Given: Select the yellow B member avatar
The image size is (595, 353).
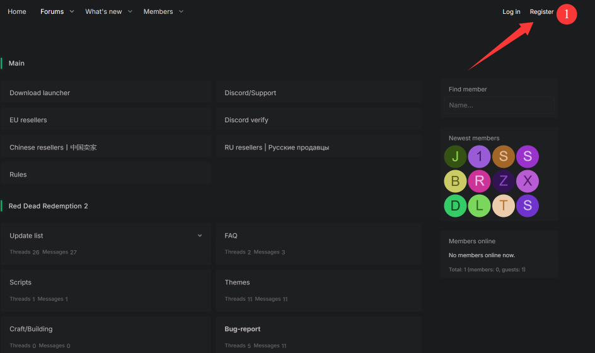Looking at the screenshot, I should click(x=455, y=182).
